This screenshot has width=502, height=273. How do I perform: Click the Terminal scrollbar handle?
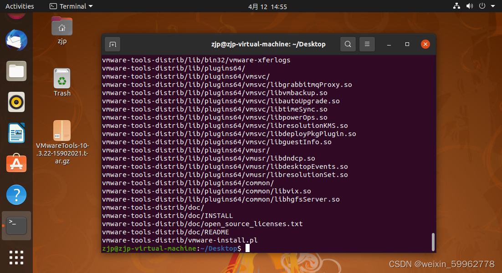point(433,242)
